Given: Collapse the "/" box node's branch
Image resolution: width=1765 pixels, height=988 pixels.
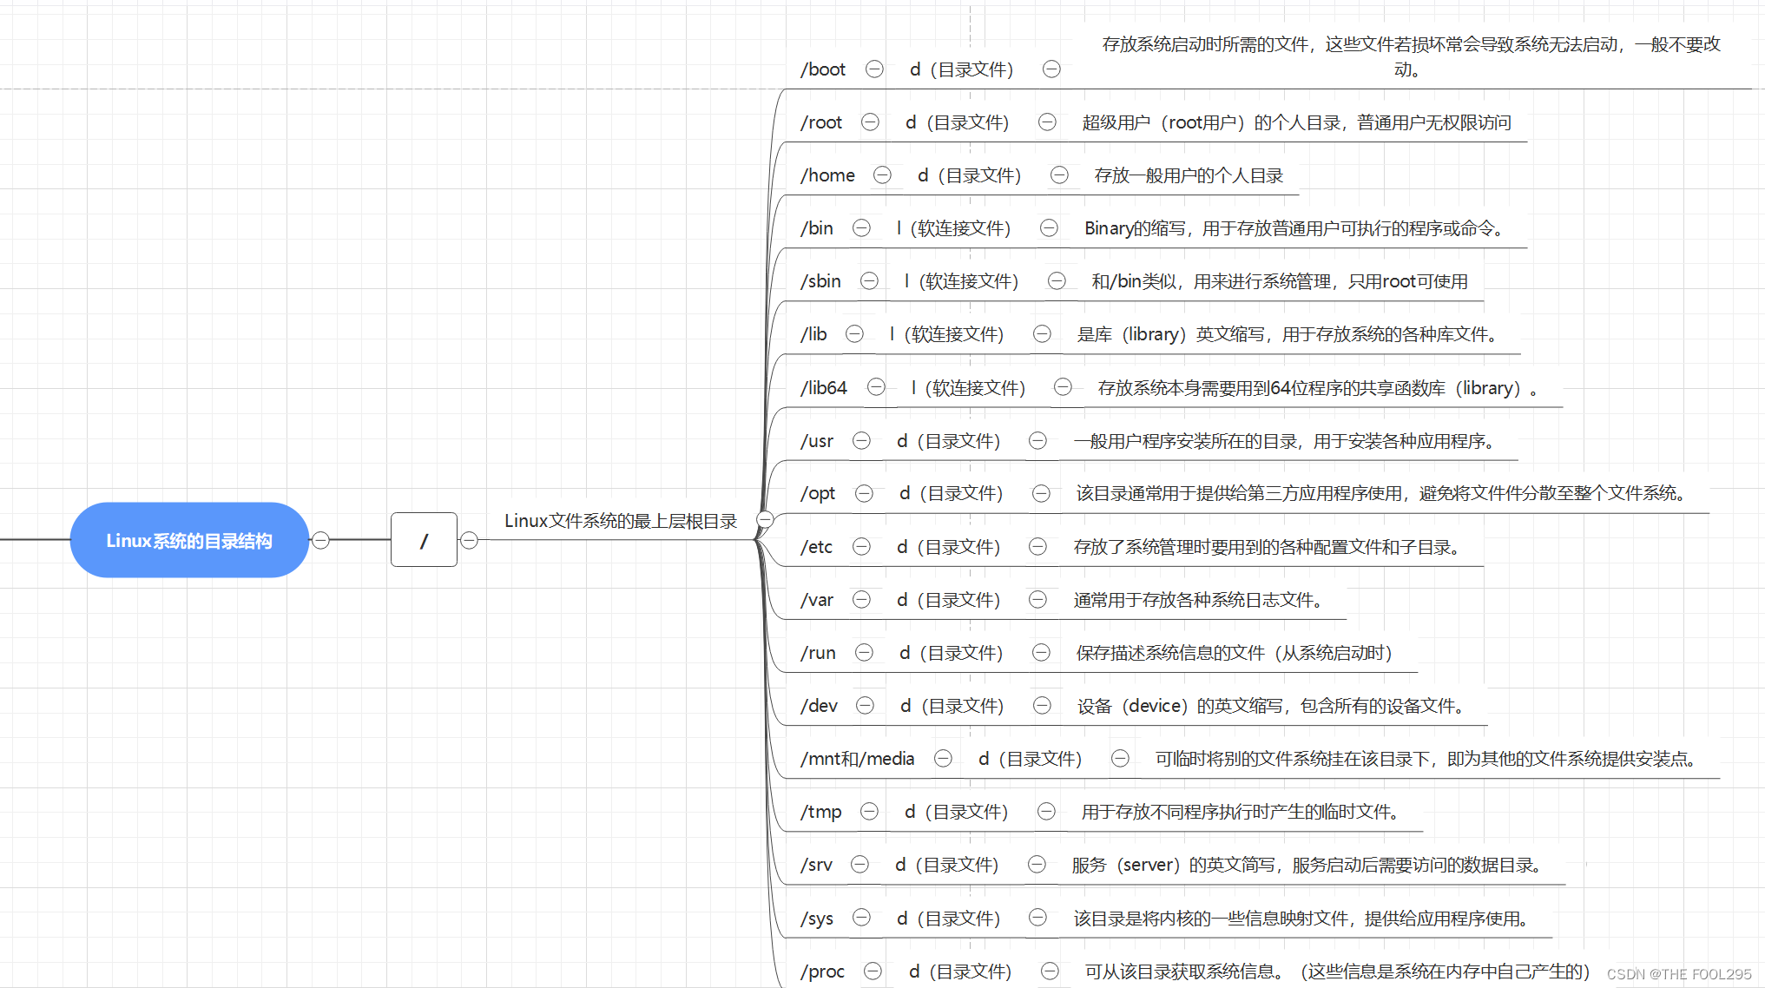Looking at the screenshot, I should tap(469, 540).
